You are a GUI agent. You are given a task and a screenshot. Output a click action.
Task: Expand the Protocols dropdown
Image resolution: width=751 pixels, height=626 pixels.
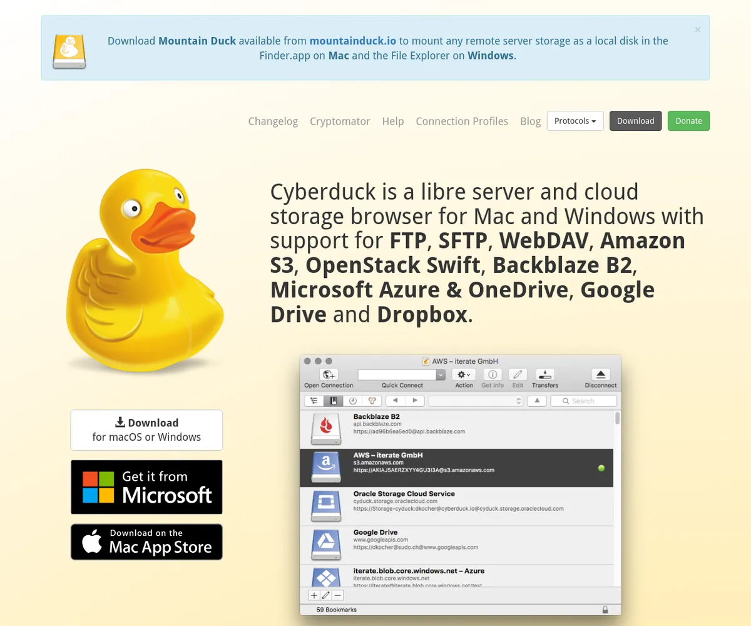pos(575,121)
